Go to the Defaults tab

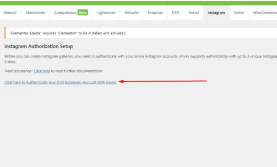[x=132, y=13]
